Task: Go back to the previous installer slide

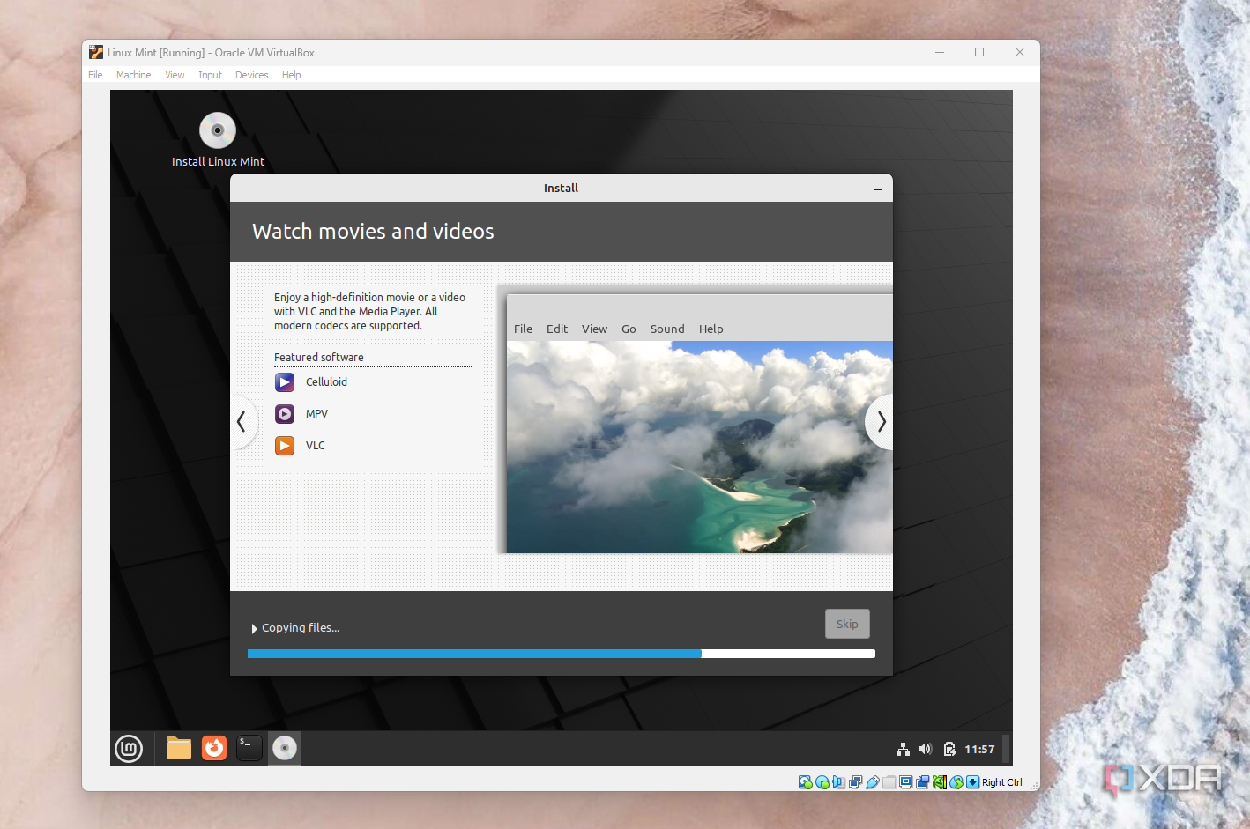Action: click(242, 422)
